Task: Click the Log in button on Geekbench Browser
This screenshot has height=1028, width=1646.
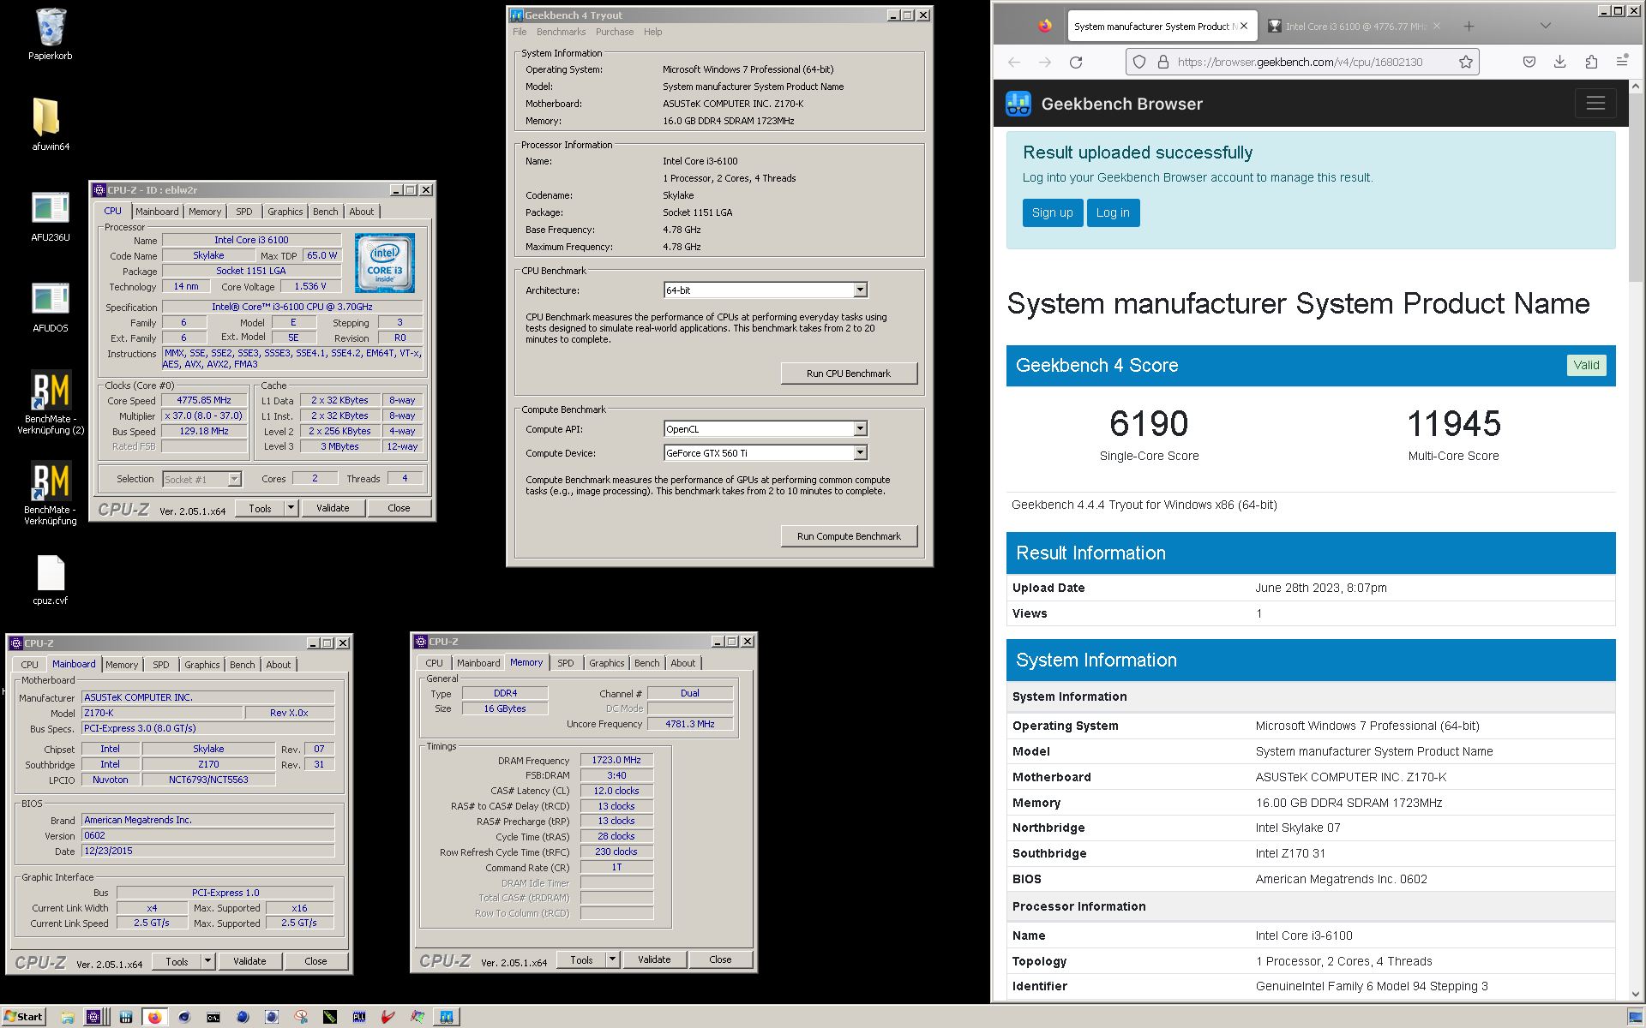Action: (1113, 212)
